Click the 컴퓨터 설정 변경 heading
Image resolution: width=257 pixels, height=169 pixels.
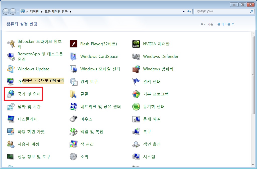point(22,24)
